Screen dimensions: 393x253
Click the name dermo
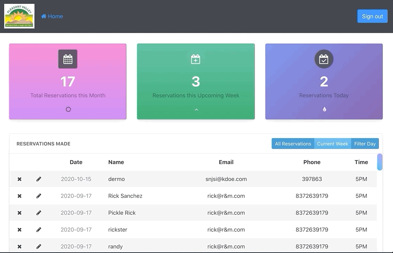(x=117, y=179)
